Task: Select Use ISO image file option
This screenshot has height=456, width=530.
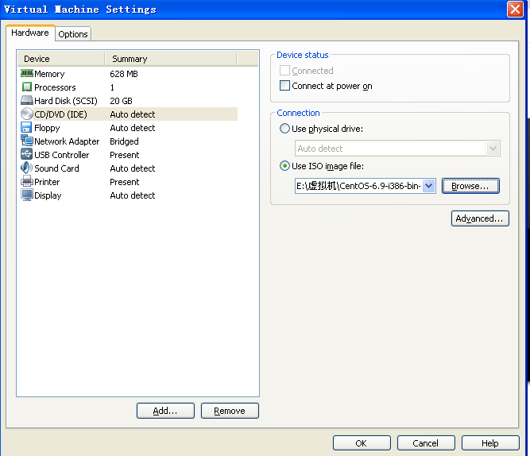Action: tap(284, 166)
